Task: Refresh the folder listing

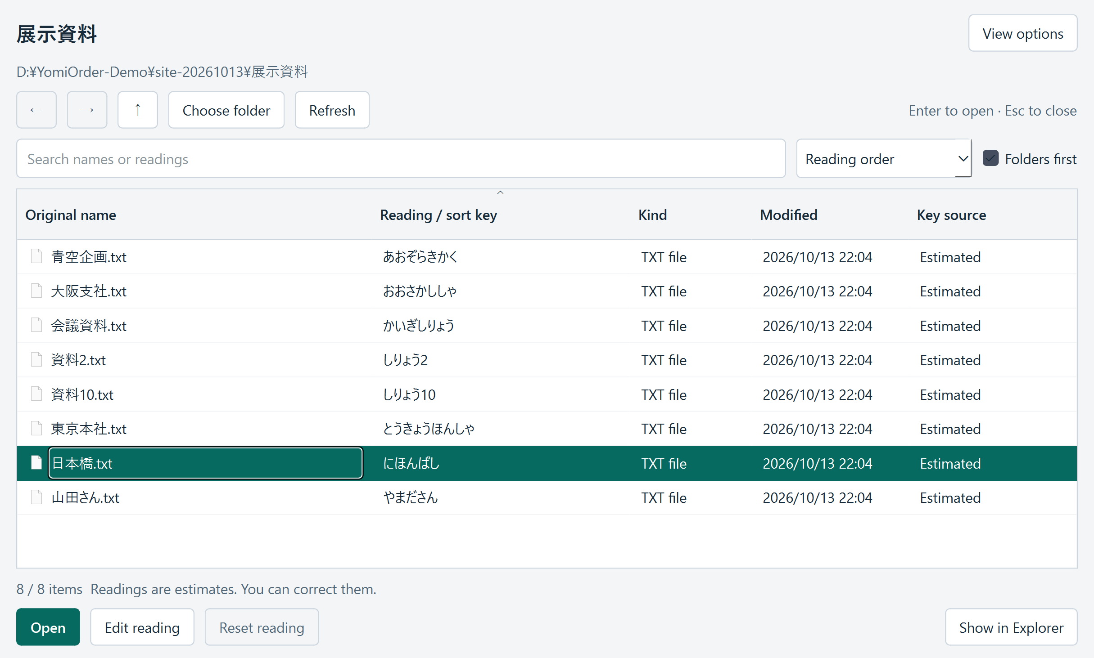Action: [x=332, y=110]
